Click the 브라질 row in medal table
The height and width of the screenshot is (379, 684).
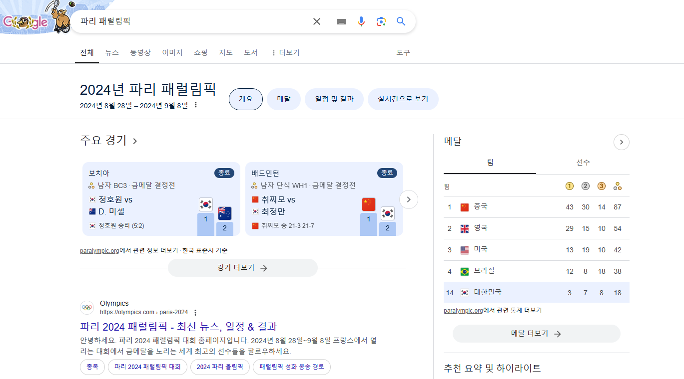click(537, 271)
